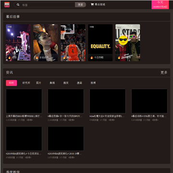Focus the 标签 search input field

pyautogui.click(x=48, y=5)
